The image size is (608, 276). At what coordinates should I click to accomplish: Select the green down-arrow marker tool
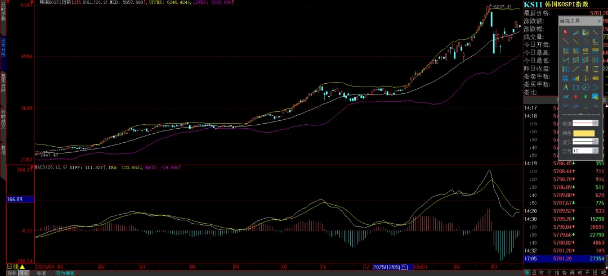click(585, 97)
